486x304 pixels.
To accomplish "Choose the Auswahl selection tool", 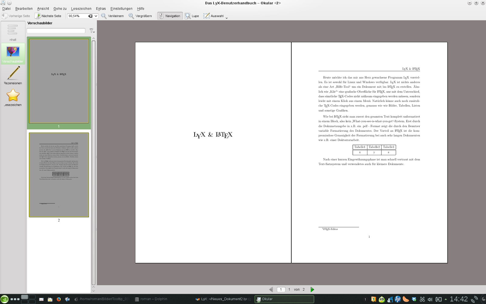I will (x=213, y=16).
